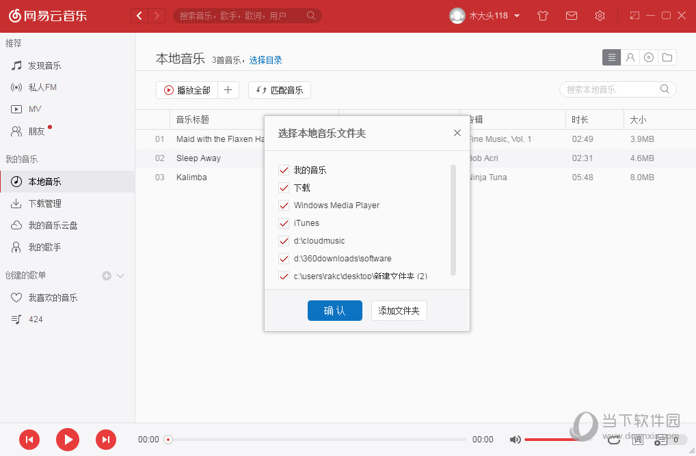696x456 pixels.
Task: Switch local music to artist view icon
Action: pos(630,57)
